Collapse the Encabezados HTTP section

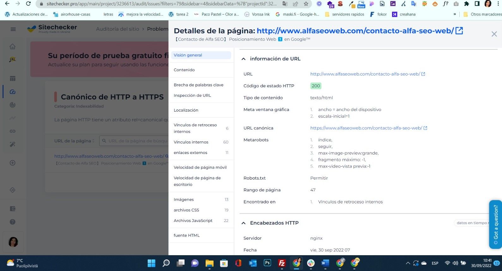(244, 223)
